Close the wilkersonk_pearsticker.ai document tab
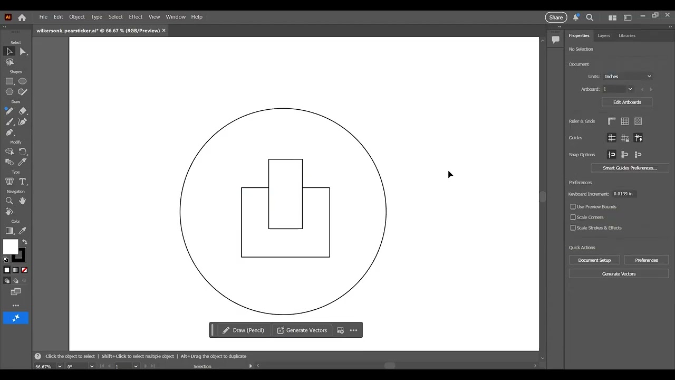Viewport: 675px width, 380px height. (164, 31)
